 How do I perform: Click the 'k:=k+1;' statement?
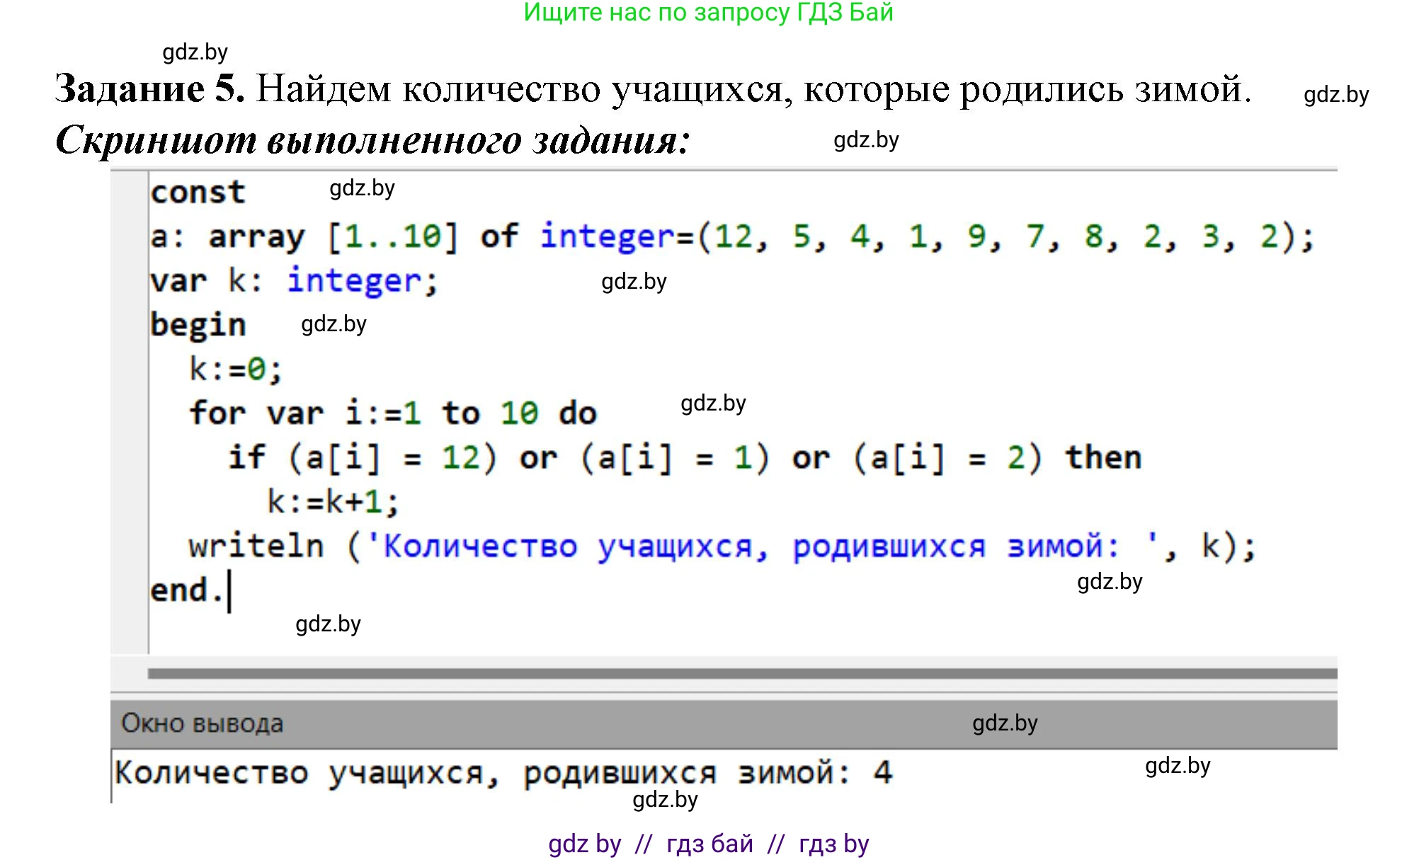[x=333, y=502]
